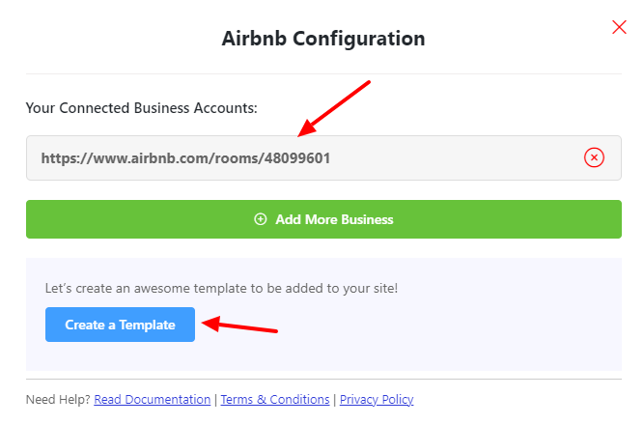The width and height of the screenshot is (644, 425).
Task: Select the room ID 48099601 in the URL
Action: pyautogui.click(x=297, y=157)
